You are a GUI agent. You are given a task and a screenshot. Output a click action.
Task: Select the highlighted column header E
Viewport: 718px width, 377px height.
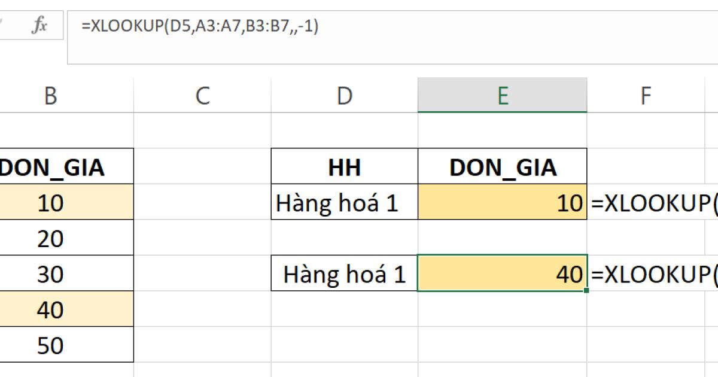(503, 93)
